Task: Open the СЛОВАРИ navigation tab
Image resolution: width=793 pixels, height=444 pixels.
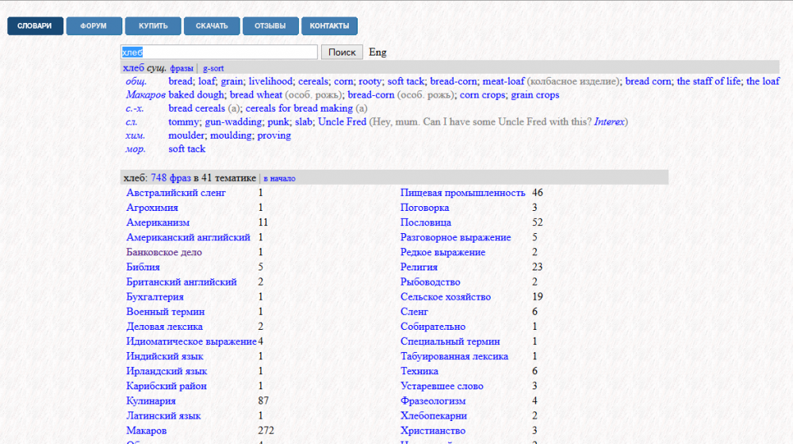Action: pos(35,26)
